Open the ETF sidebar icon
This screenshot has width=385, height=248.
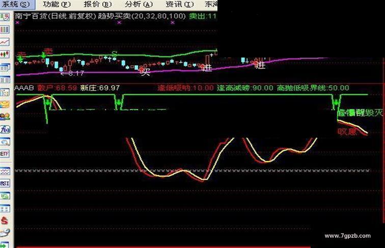pos(5,154)
